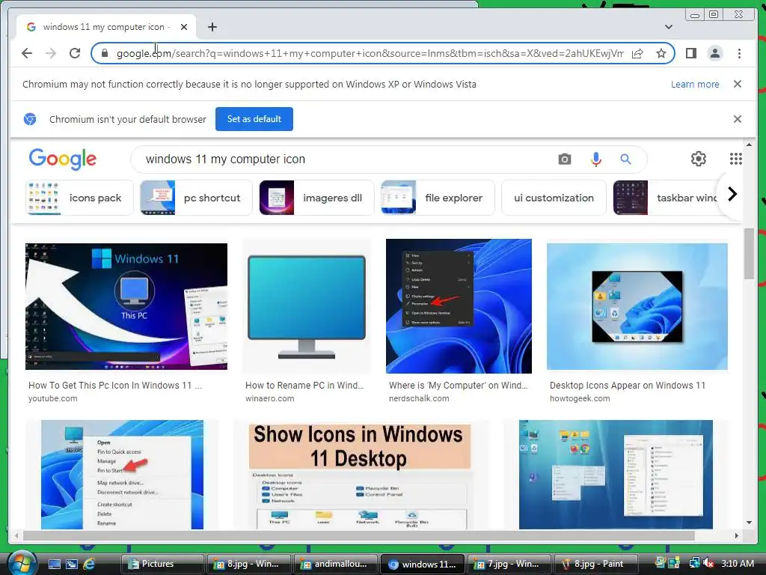Go back using the browser back arrow

(x=27, y=53)
